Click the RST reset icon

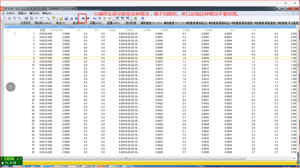(26, 18)
